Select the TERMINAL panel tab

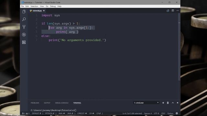point(77,103)
